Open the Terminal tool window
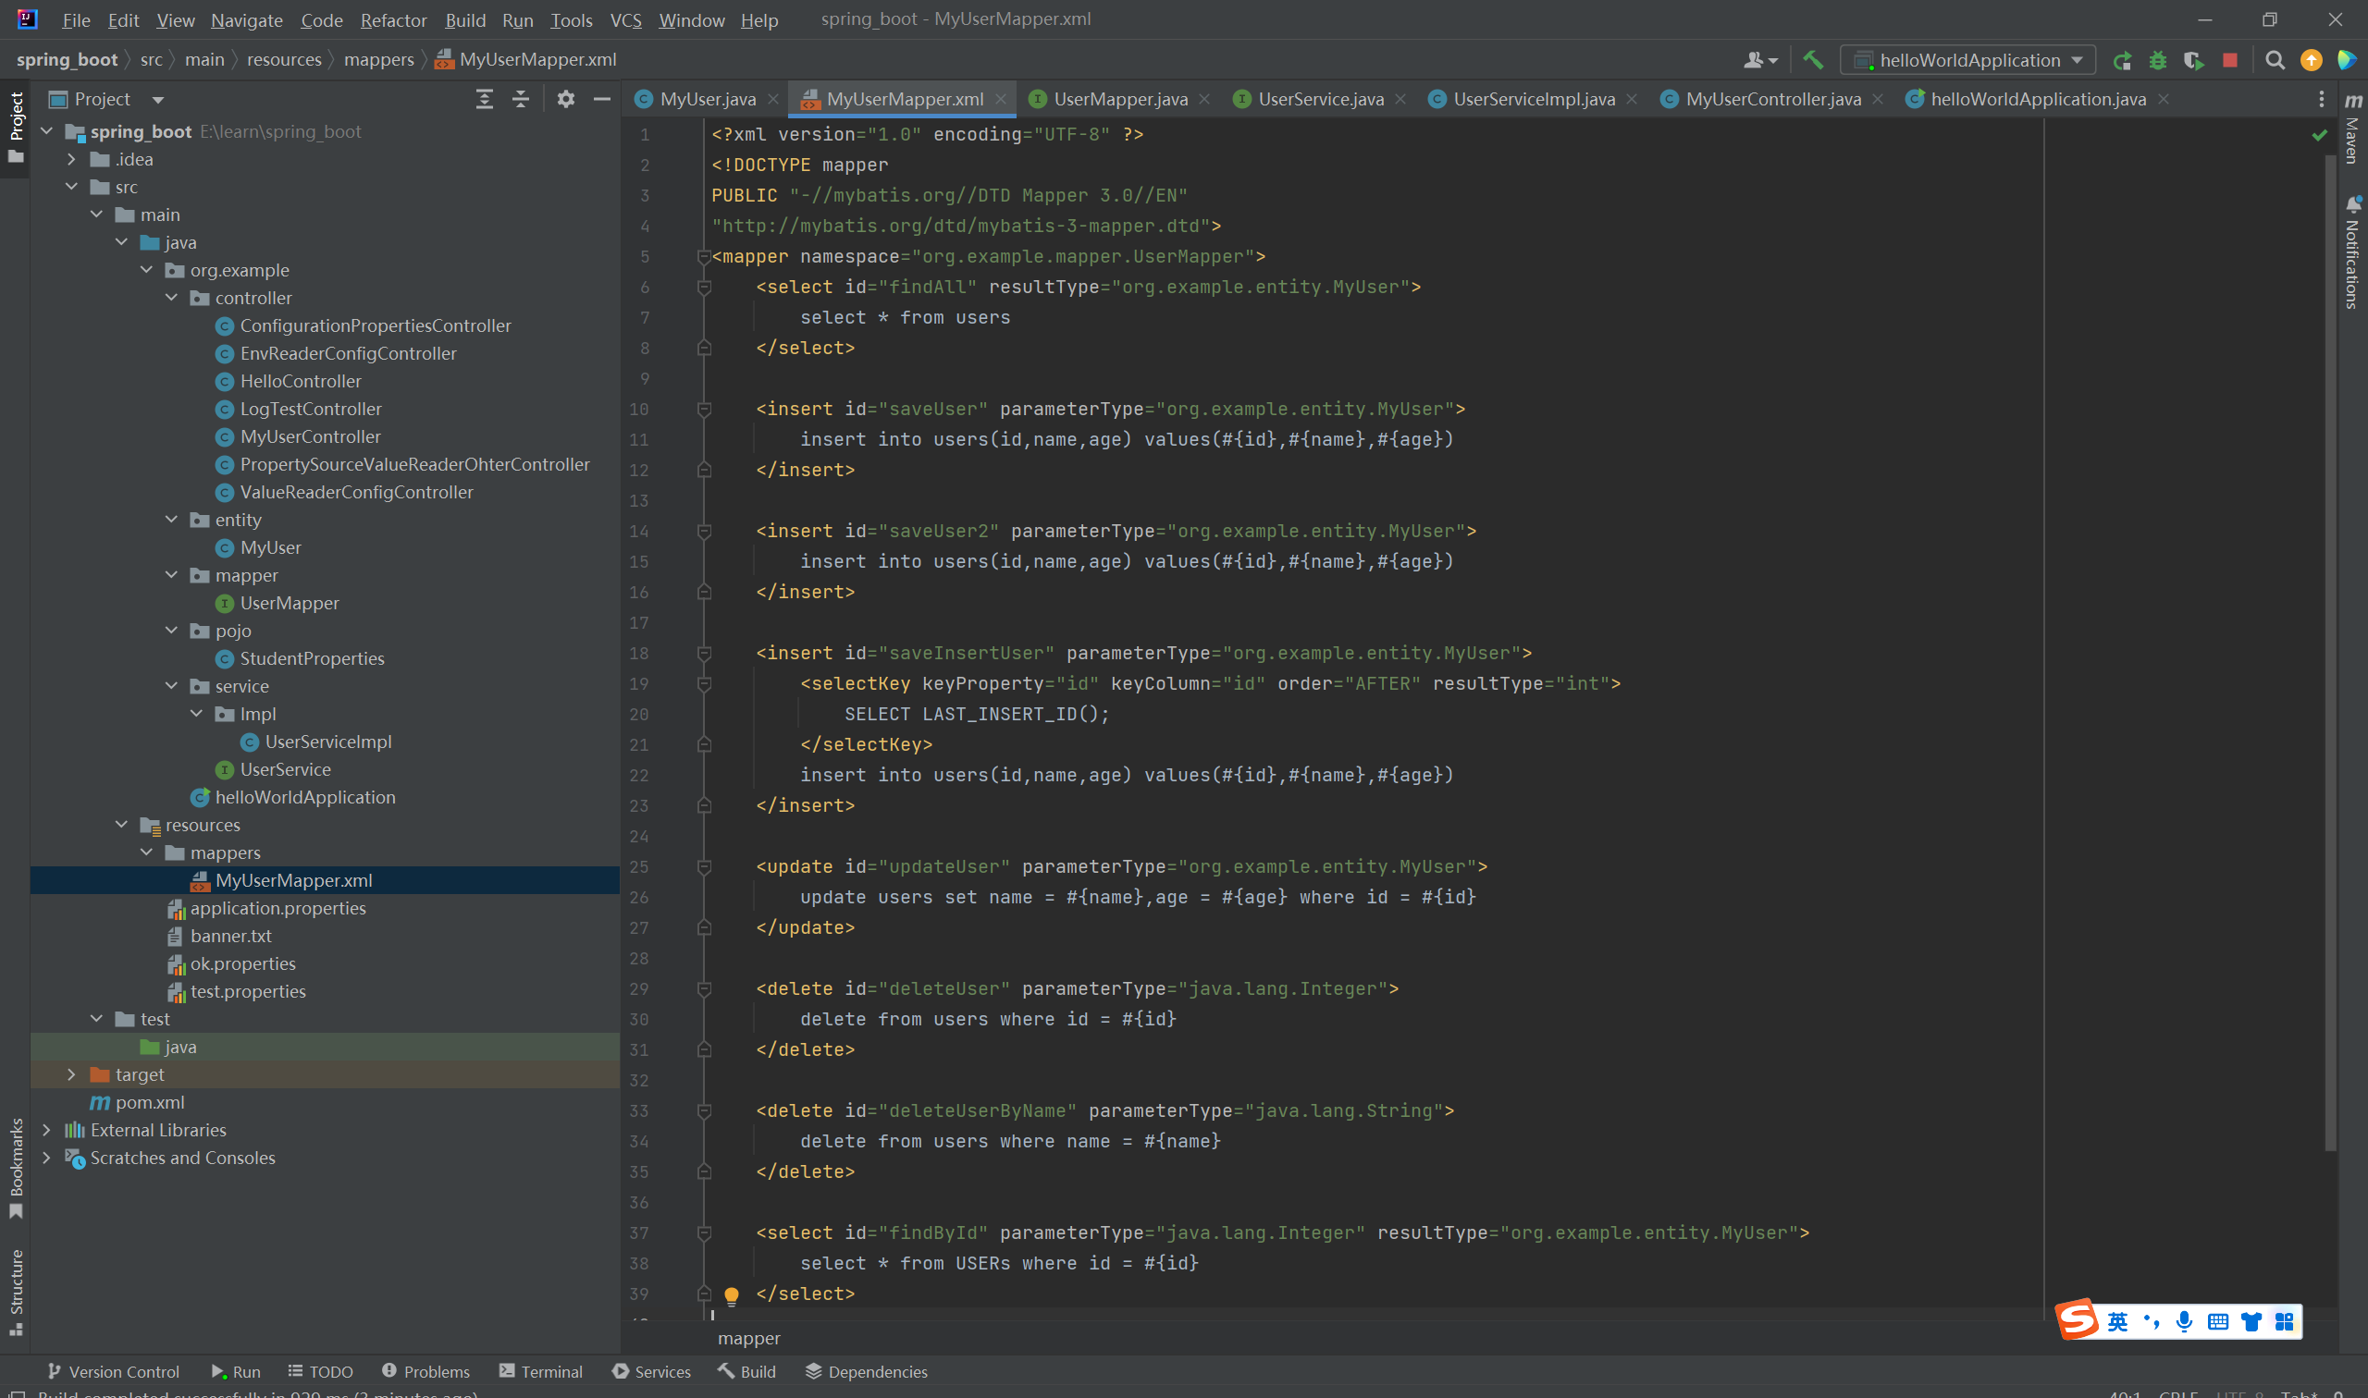This screenshot has height=1398, width=2368. point(541,1371)
